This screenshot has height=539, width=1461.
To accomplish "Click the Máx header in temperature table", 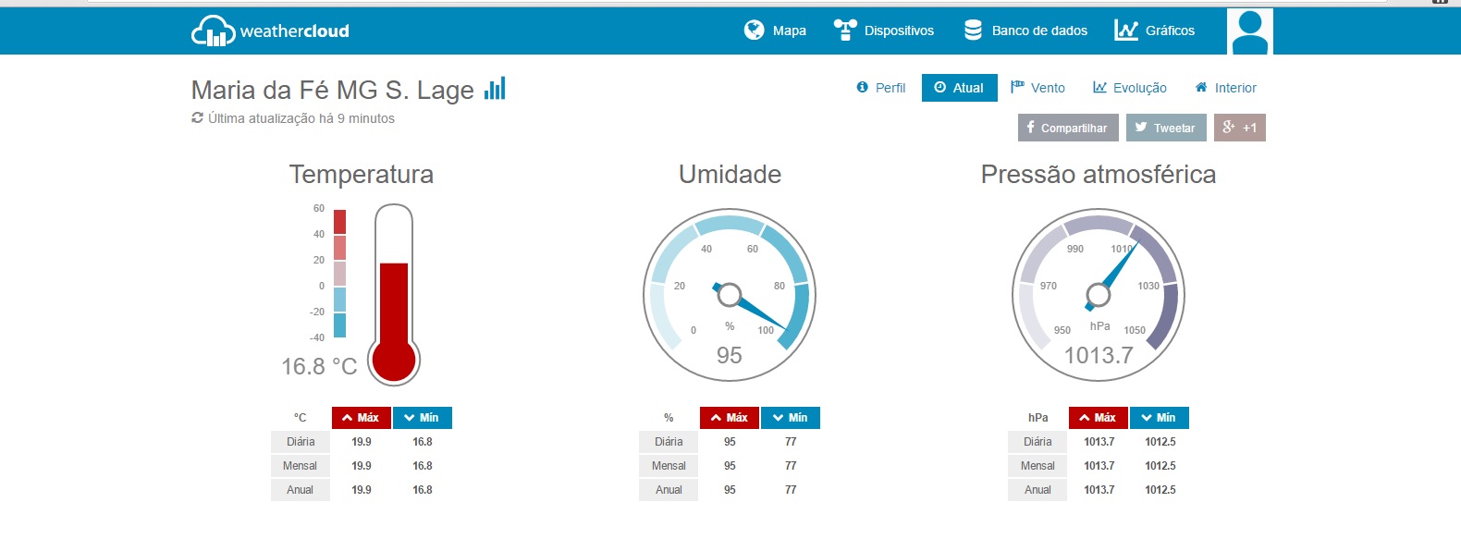I will click(x=362, y=418).
